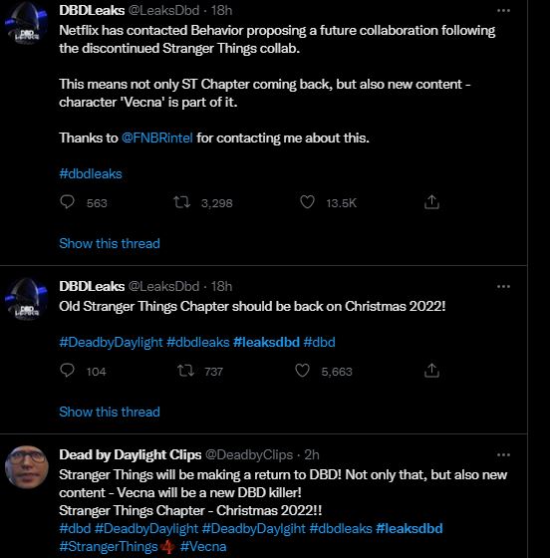Reply to the Christmas 2022 tweet
Image resolution: width=550 pixels, height=558 pixels.
pos(67,371)
